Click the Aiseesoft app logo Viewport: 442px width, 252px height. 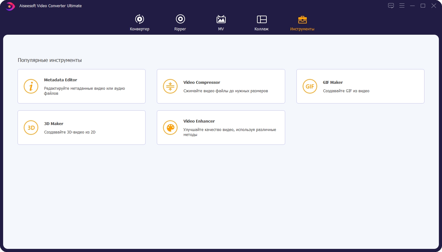click(10, 6)
